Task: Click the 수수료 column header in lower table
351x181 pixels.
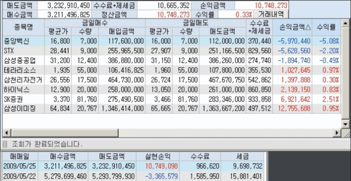Action: pos(200,156)
